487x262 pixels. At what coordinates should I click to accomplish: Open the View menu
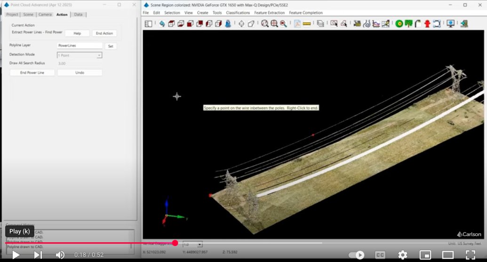pyautogui.click(x=189, y=13)
